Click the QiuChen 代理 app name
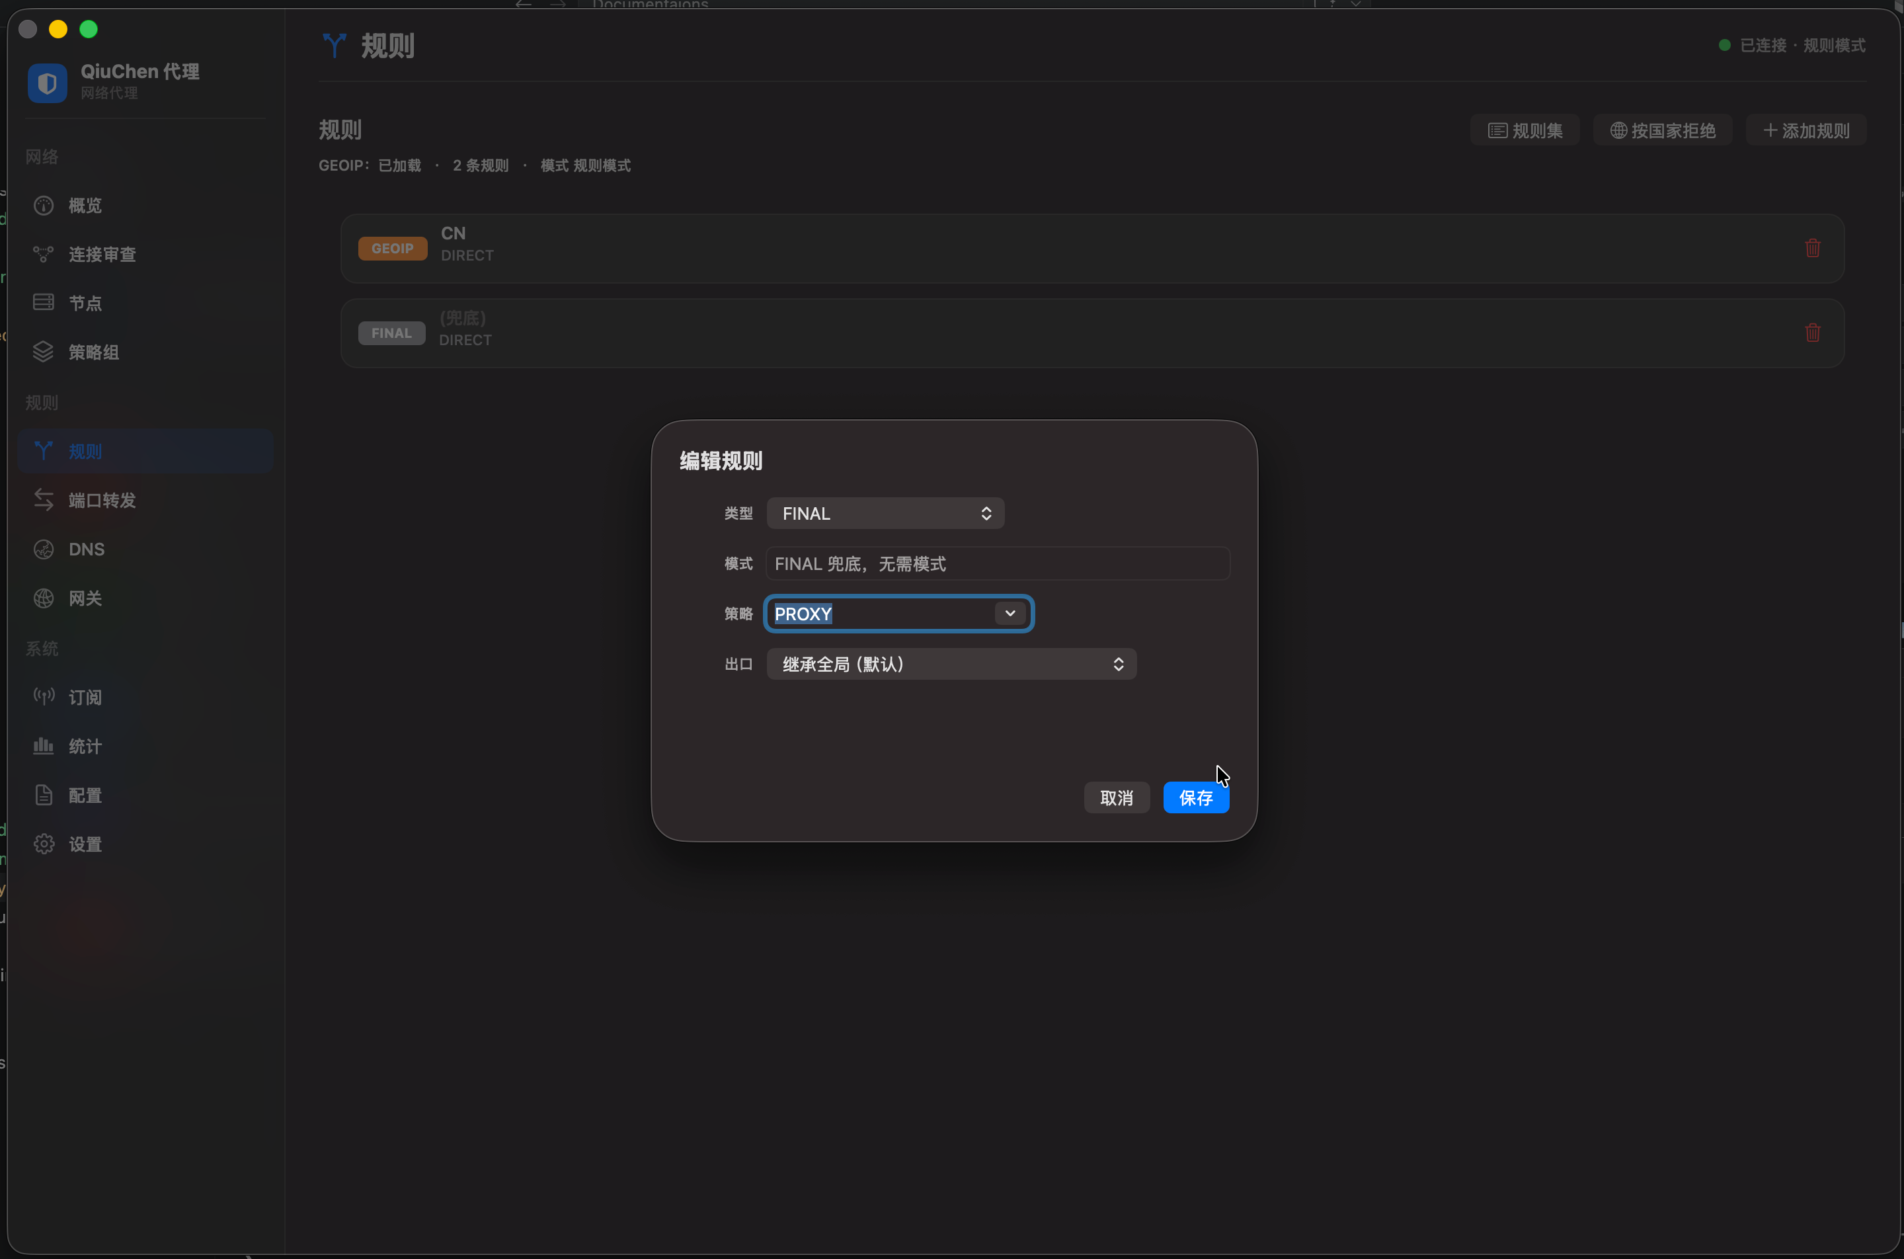This screenshot has height=1259, width=1904. coord(140,71)
